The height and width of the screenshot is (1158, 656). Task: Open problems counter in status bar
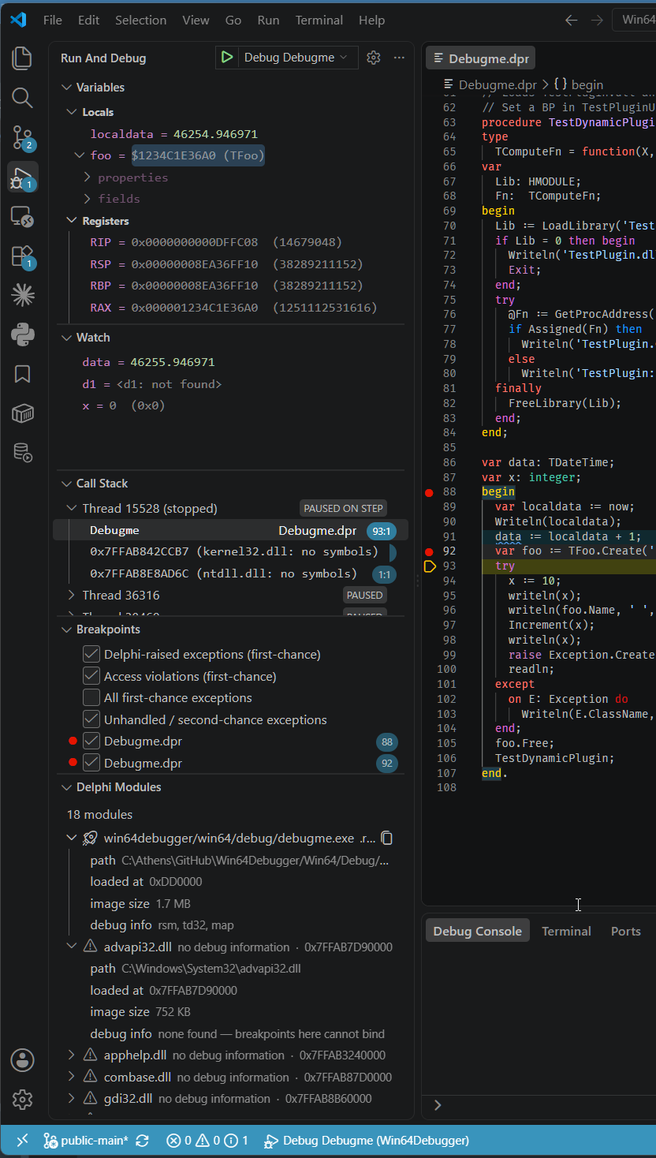click(x=207, y=1140)
